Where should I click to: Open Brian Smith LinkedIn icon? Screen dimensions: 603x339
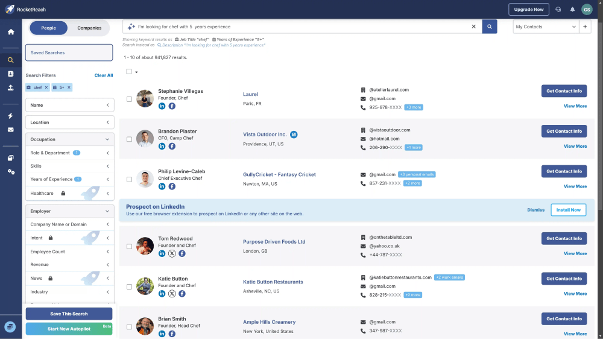pos(162,334)
